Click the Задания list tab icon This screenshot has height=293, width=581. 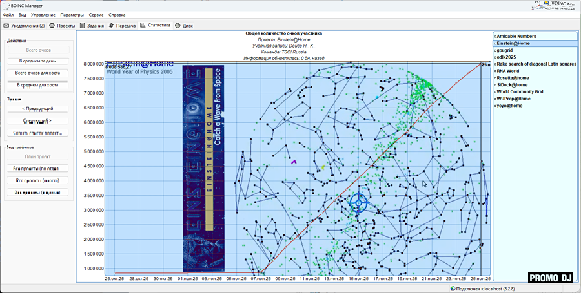[x=82, y=26]
